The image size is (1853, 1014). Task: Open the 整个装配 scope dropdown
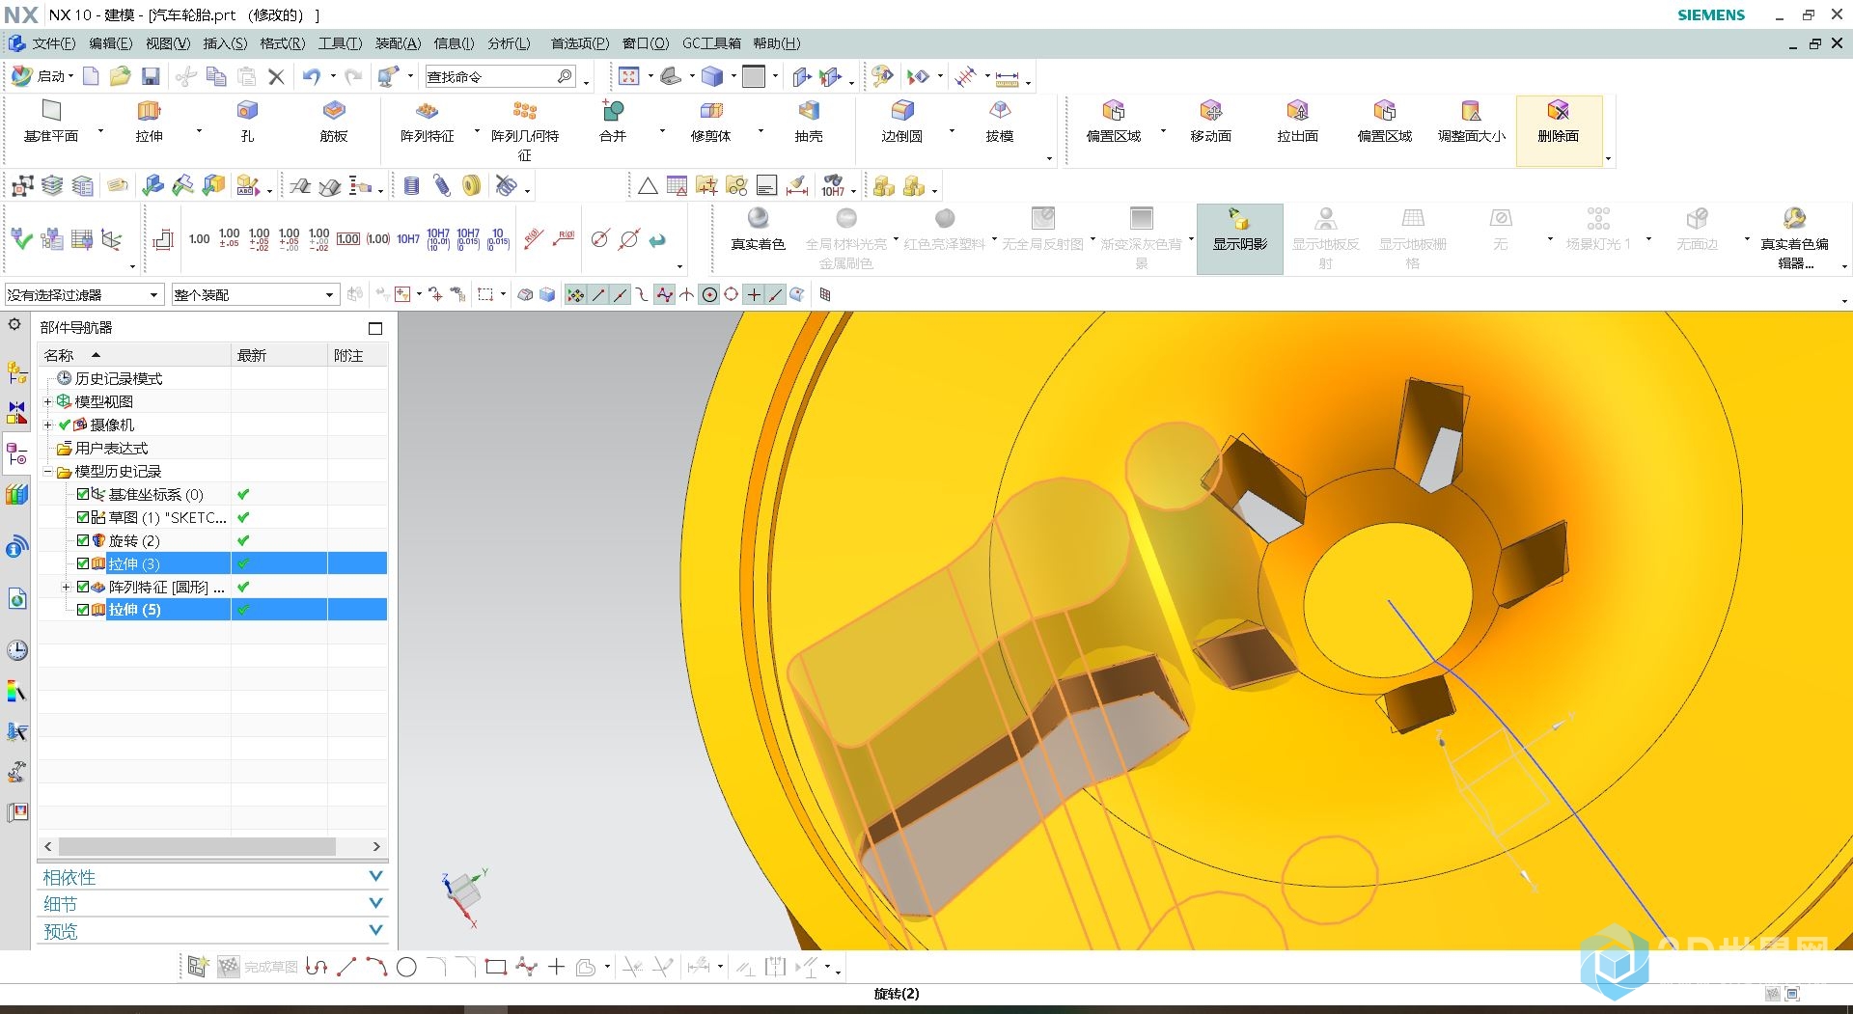click(x=255, y=294)
